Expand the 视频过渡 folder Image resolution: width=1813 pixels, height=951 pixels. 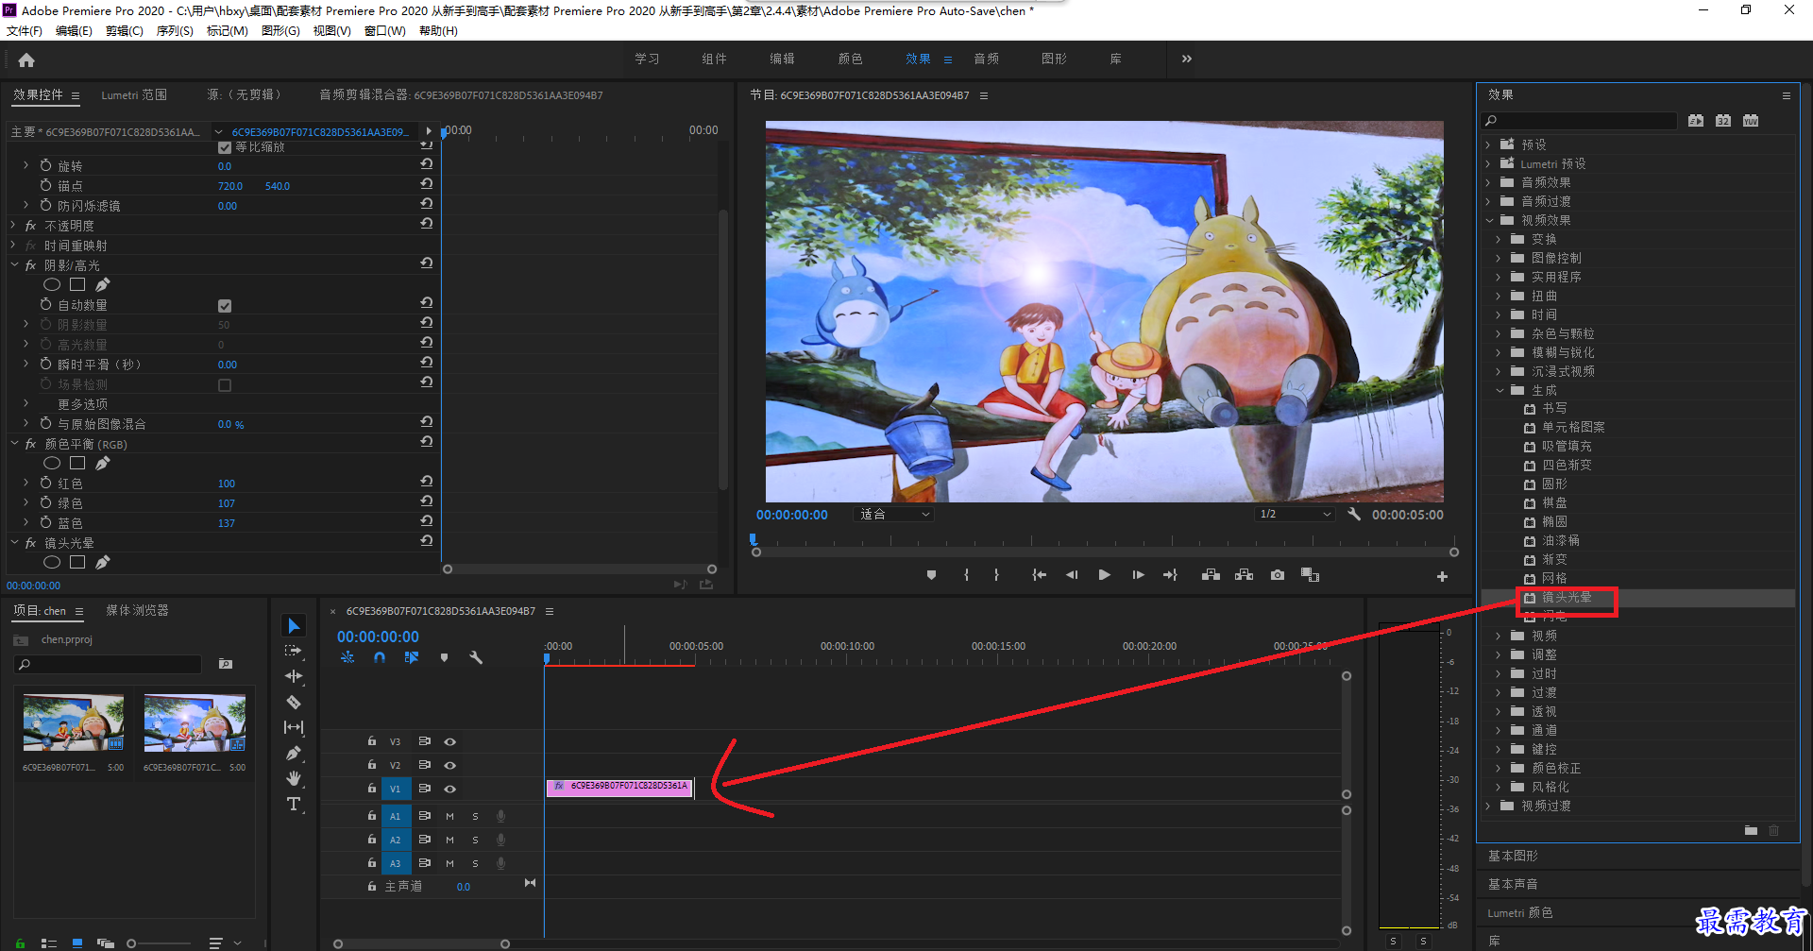click(x=1488, y=806)
